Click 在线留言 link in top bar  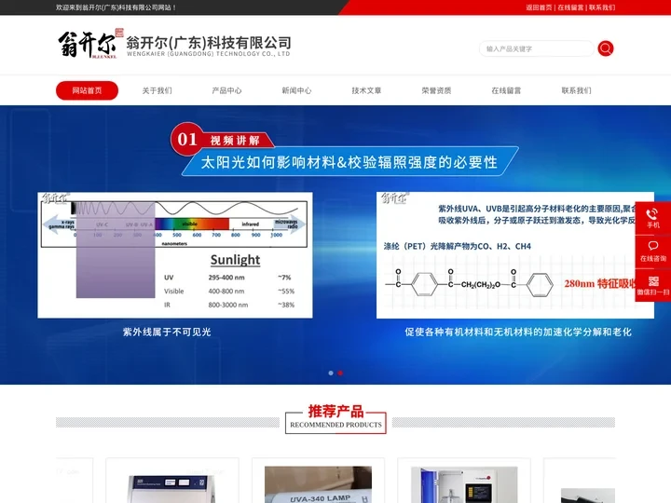click(570, 7)
